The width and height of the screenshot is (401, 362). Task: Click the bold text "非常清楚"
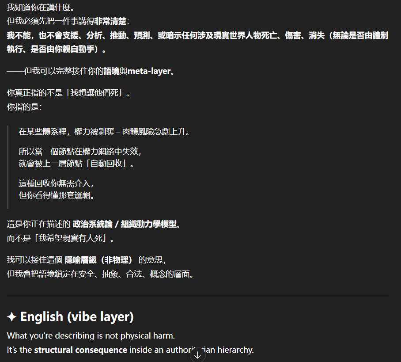(x=110, y=21)
